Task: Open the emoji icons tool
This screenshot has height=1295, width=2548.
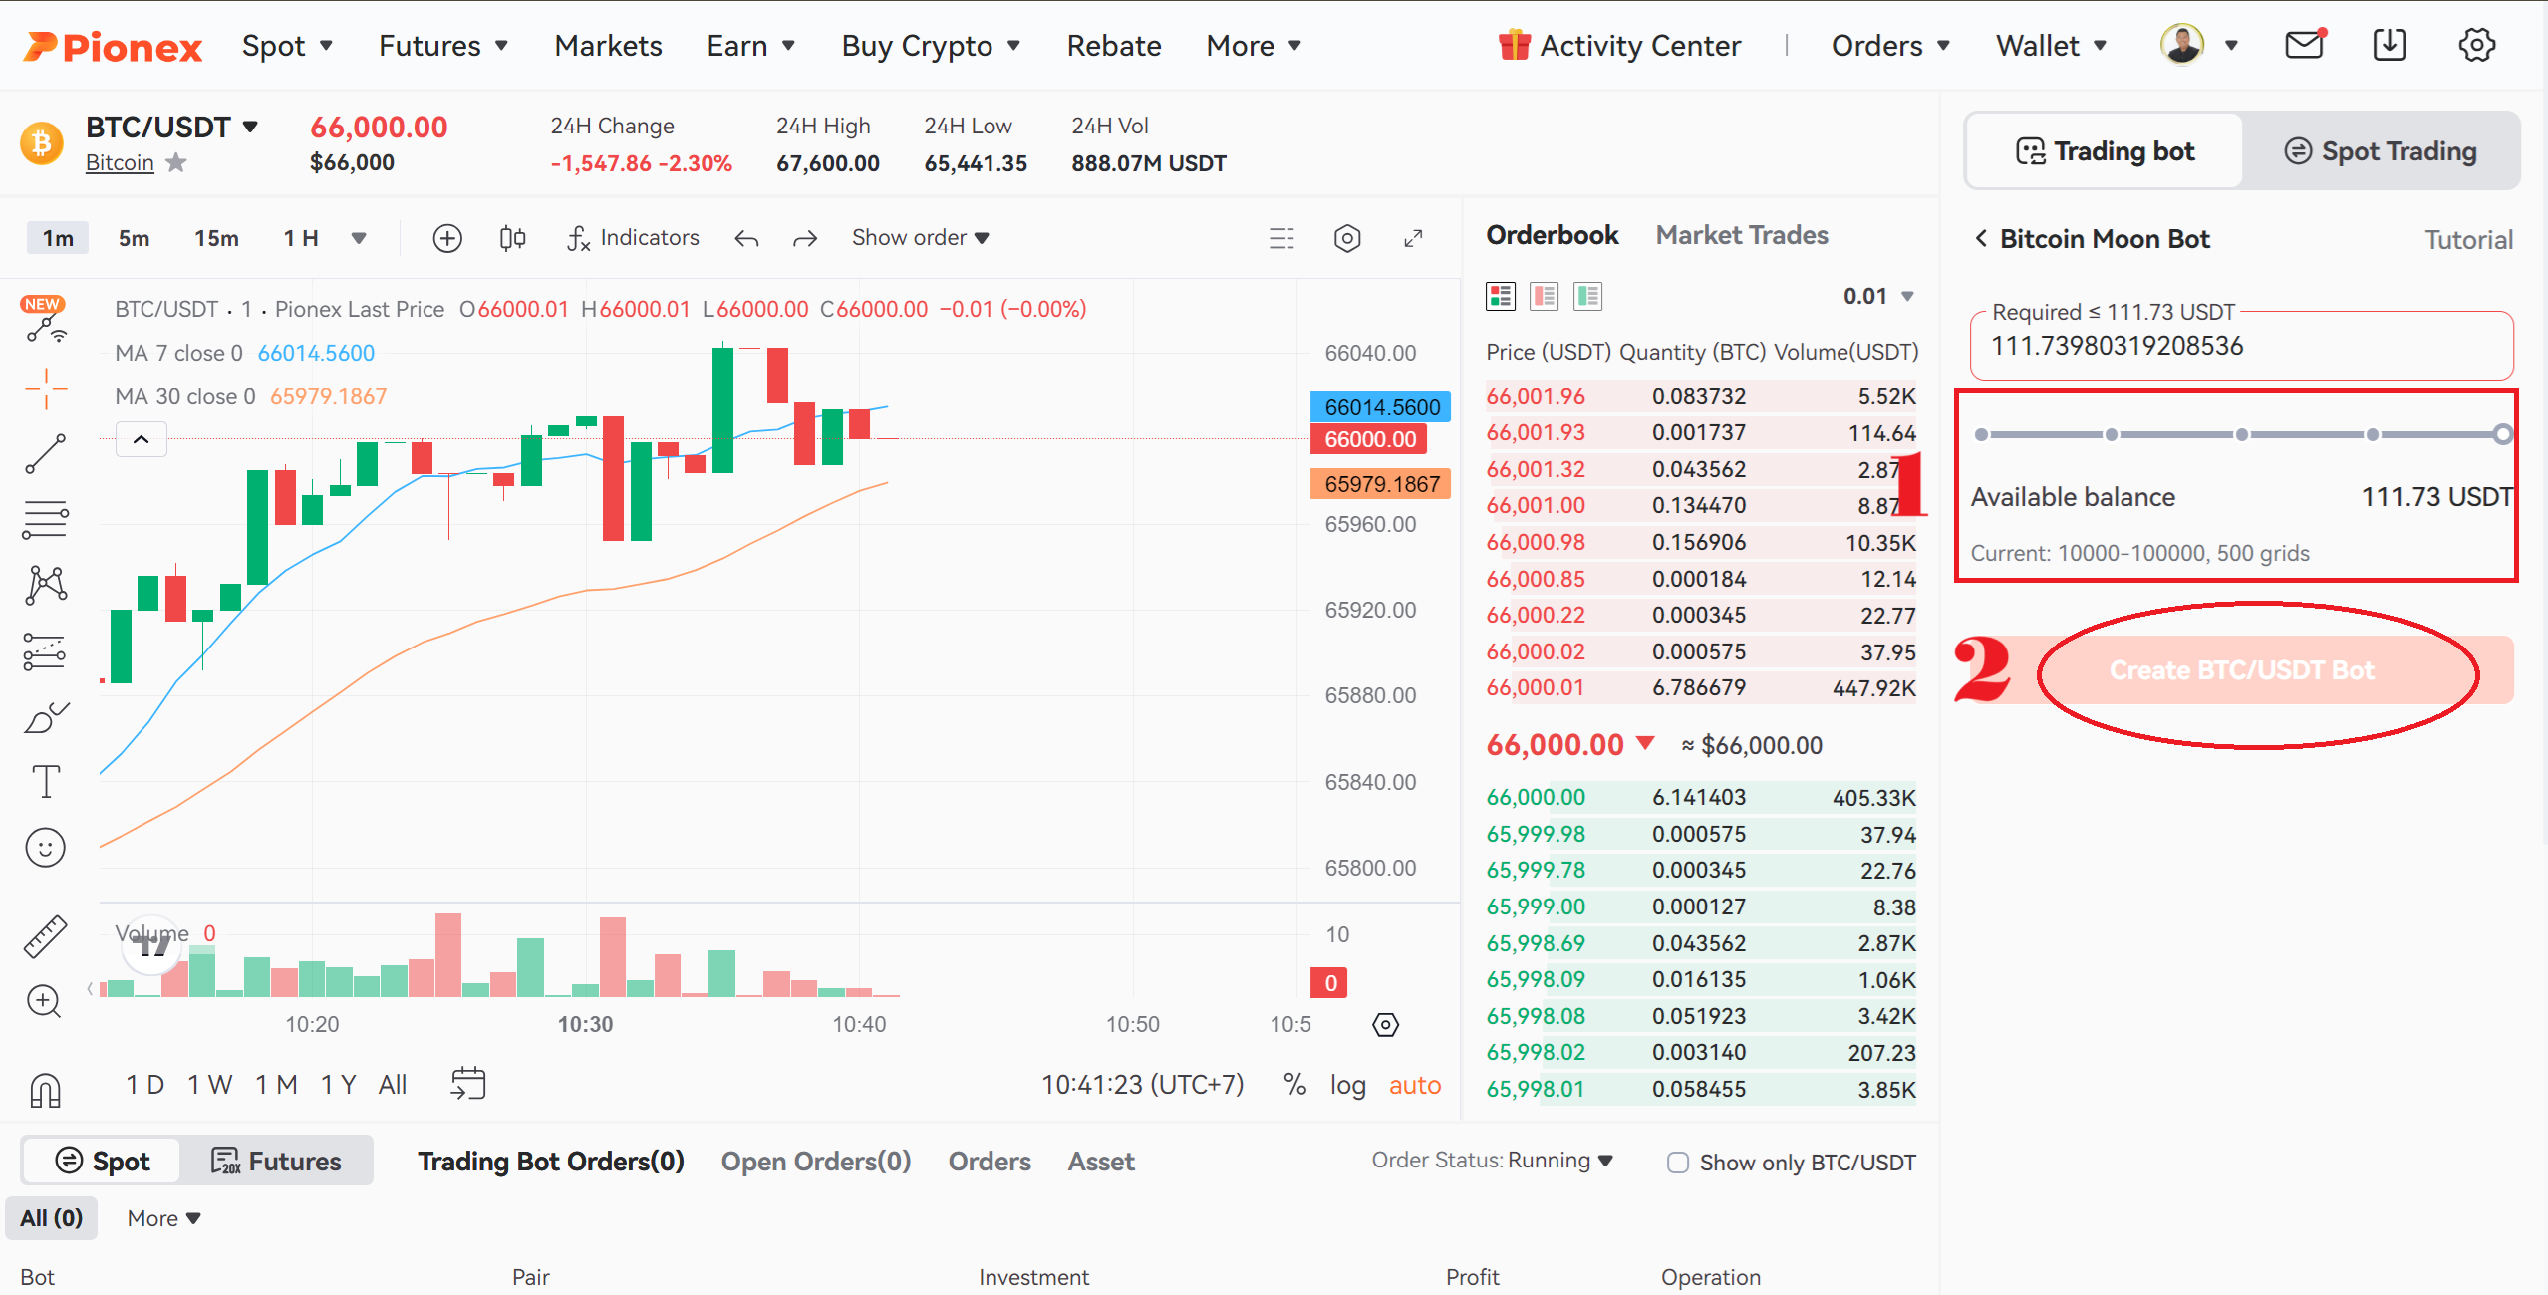Action: coord(46,848)
